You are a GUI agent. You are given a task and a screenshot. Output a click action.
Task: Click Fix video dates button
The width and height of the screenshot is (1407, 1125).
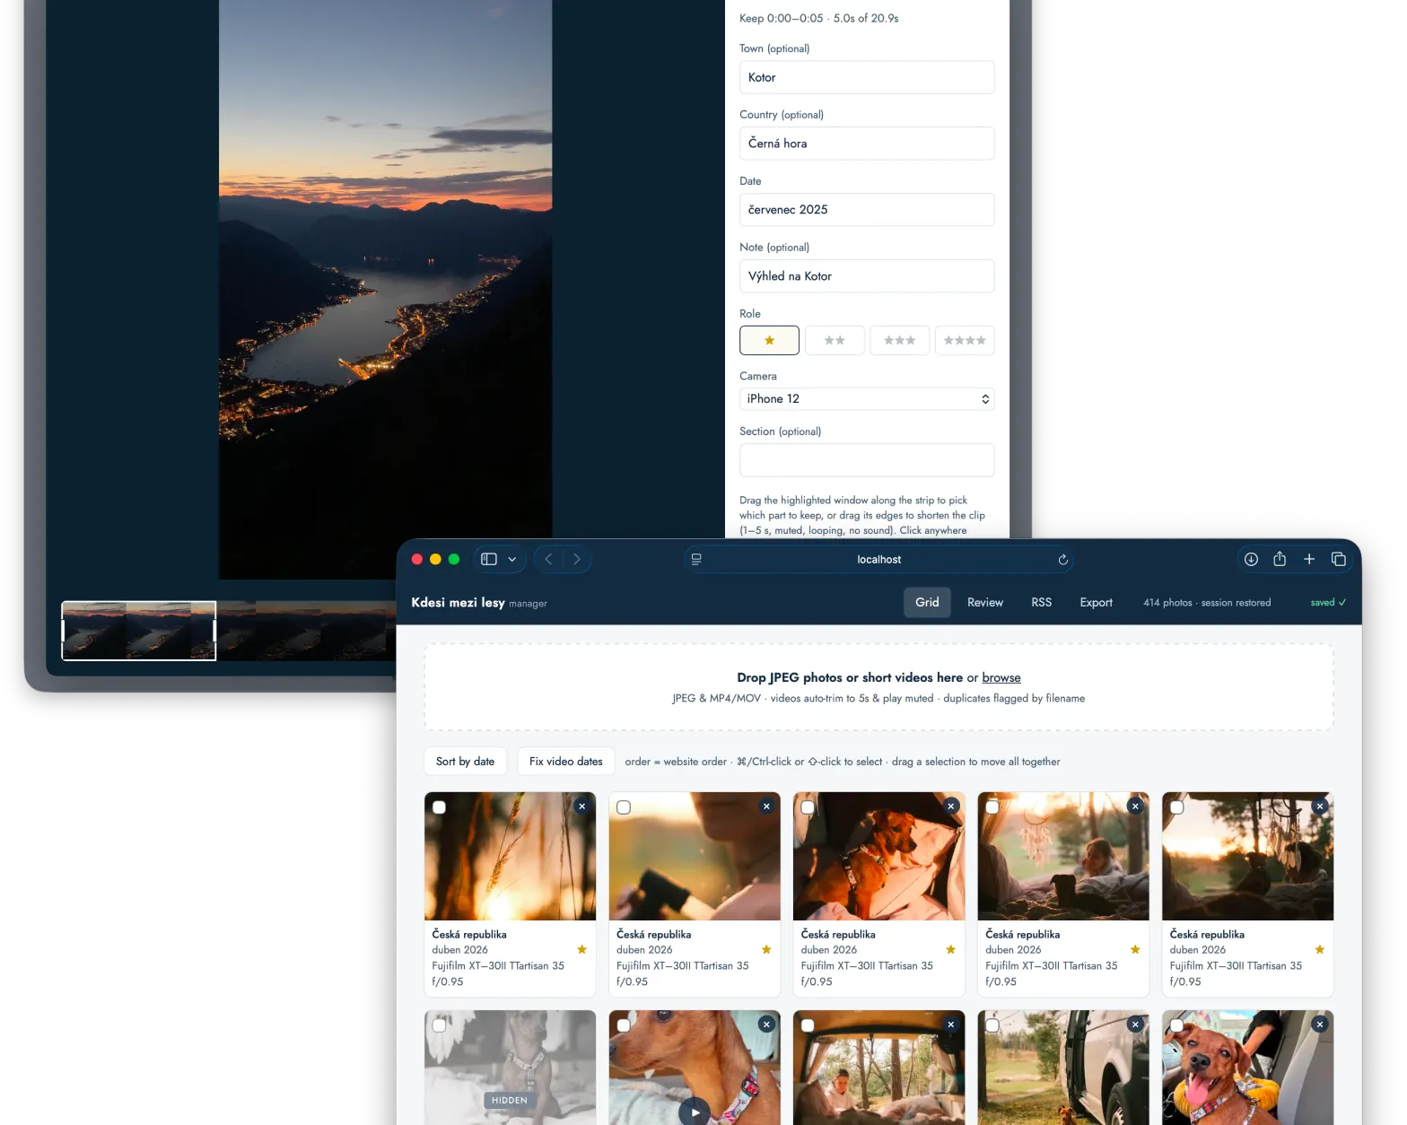coord(566,762)
